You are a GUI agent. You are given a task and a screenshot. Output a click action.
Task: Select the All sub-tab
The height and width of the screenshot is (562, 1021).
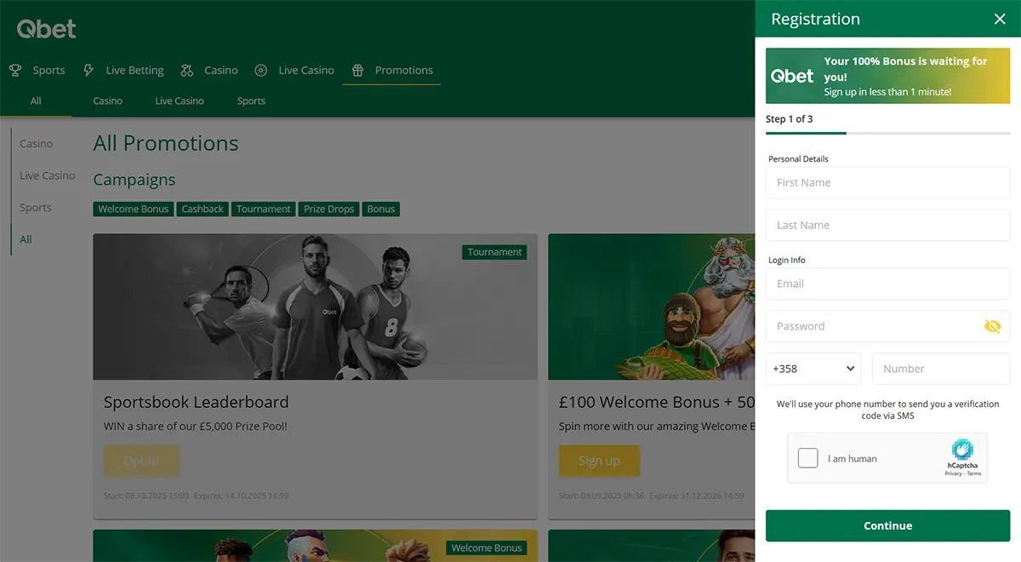(36, 100)
